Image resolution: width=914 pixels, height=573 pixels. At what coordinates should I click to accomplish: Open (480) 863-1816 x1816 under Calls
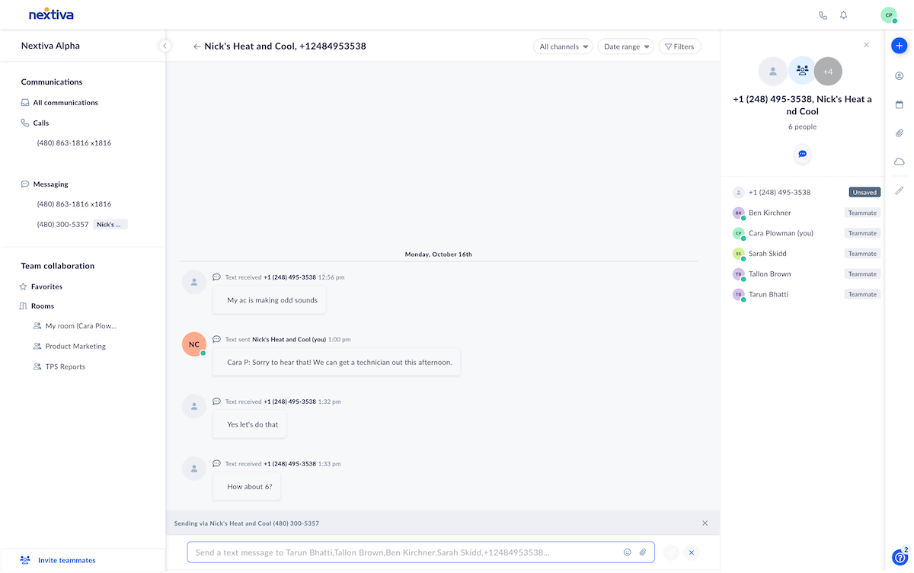74,142
